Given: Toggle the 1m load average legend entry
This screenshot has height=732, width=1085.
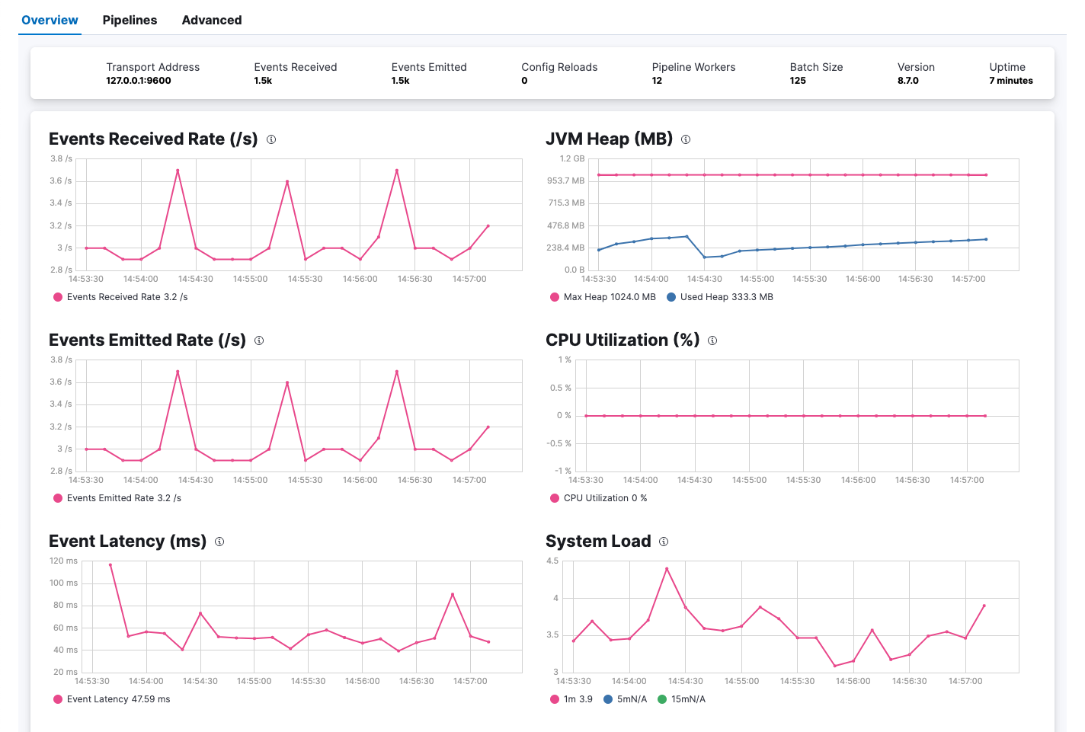Looking at the screenshot, I should click(x=571, y=698).
